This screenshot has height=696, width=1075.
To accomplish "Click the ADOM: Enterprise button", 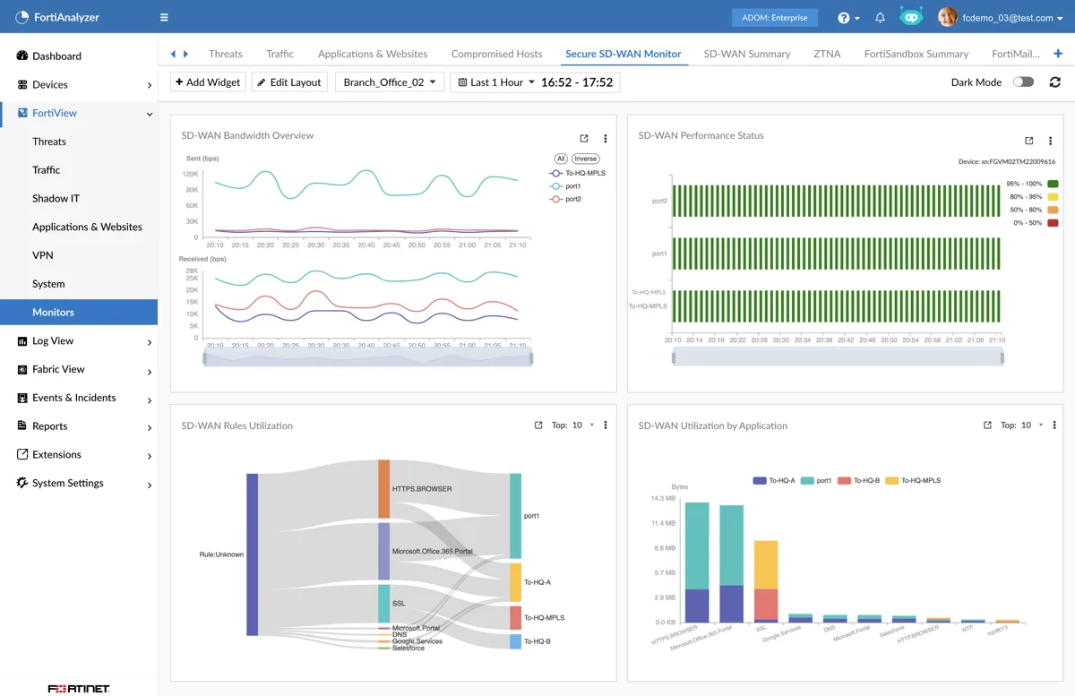I will tap(775, 17).
